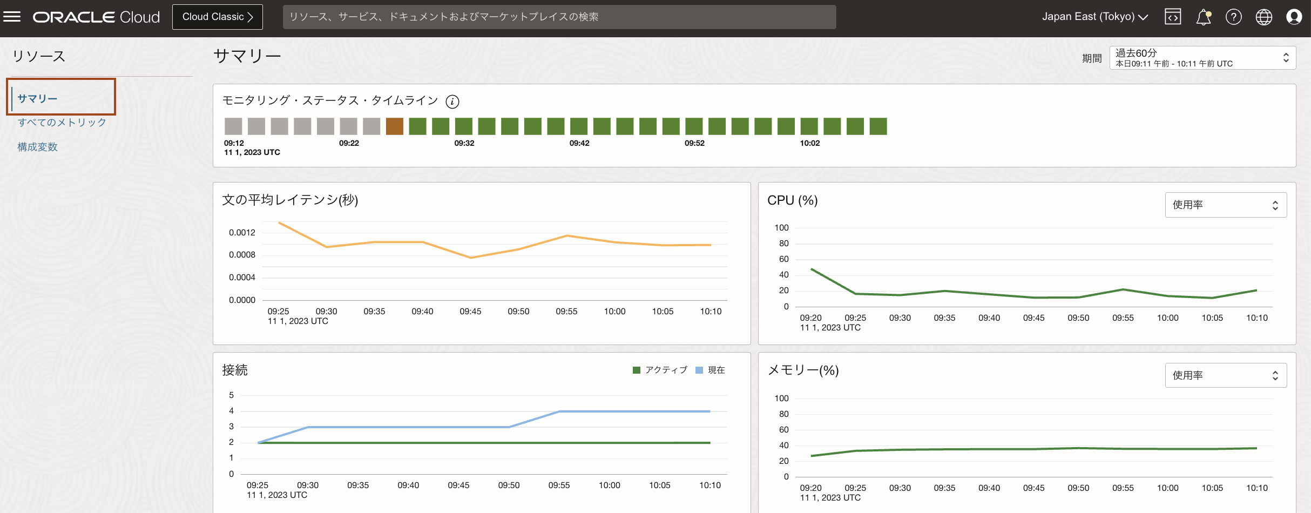Open the メモリー 使用率 dropdown
1311x513 pixels.
tap(1225, 375)
